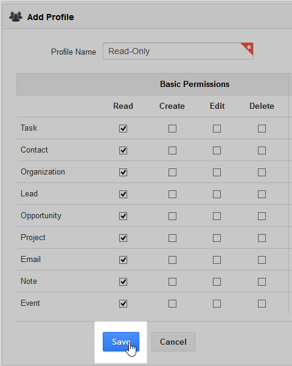Screen dimensions: 292x366
Task: Click the Add Profile people icon
Action: 16,17
